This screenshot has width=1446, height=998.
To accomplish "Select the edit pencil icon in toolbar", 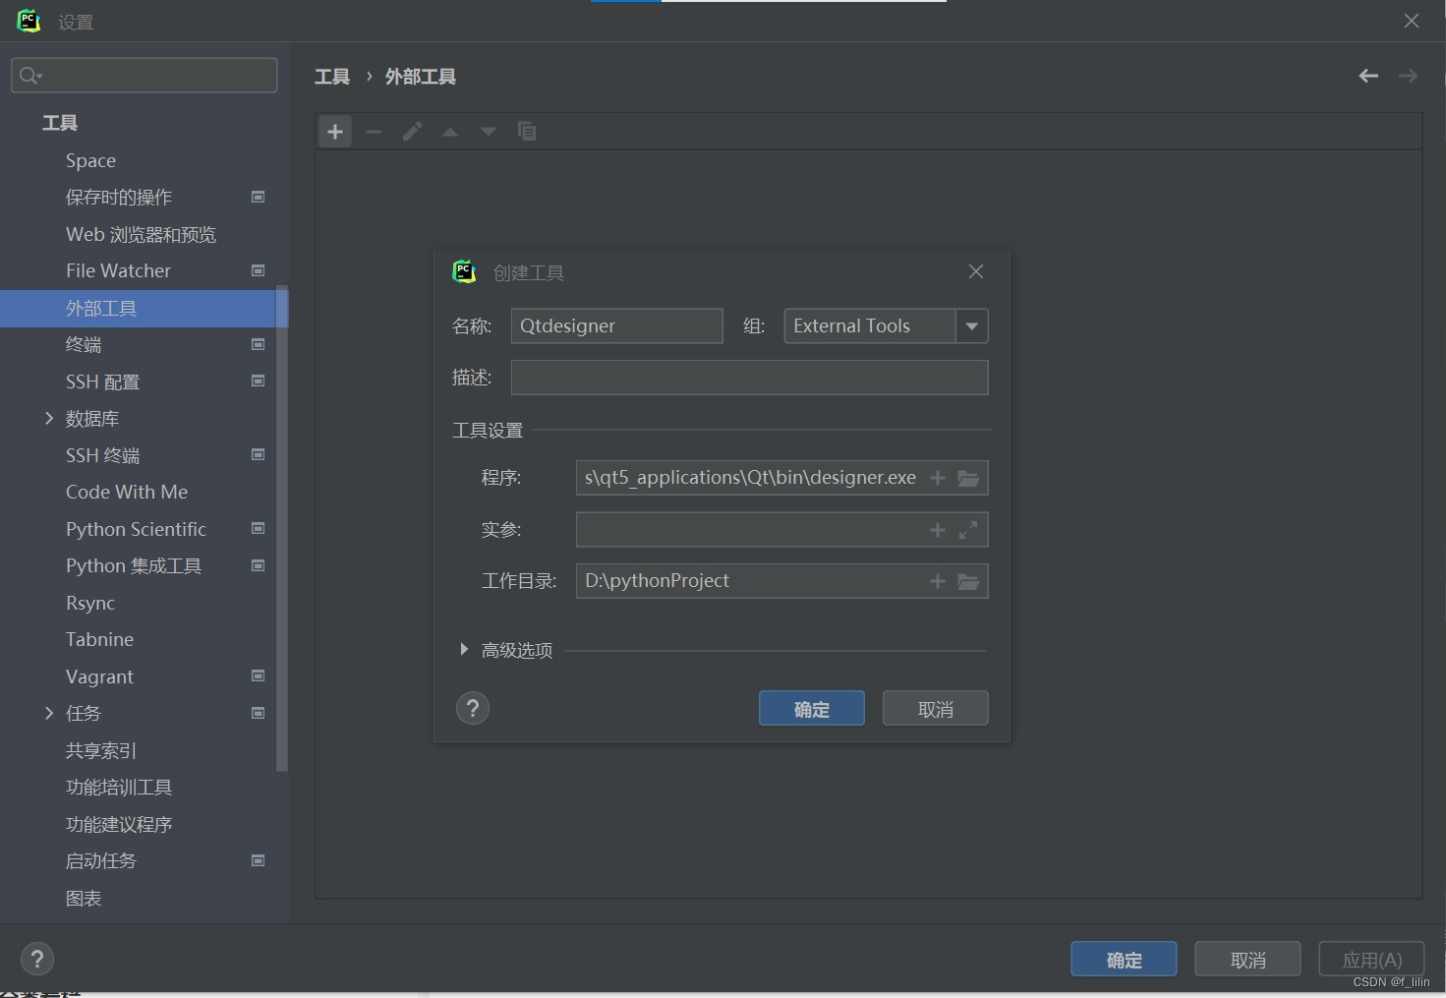I will [x=411, y=131].
